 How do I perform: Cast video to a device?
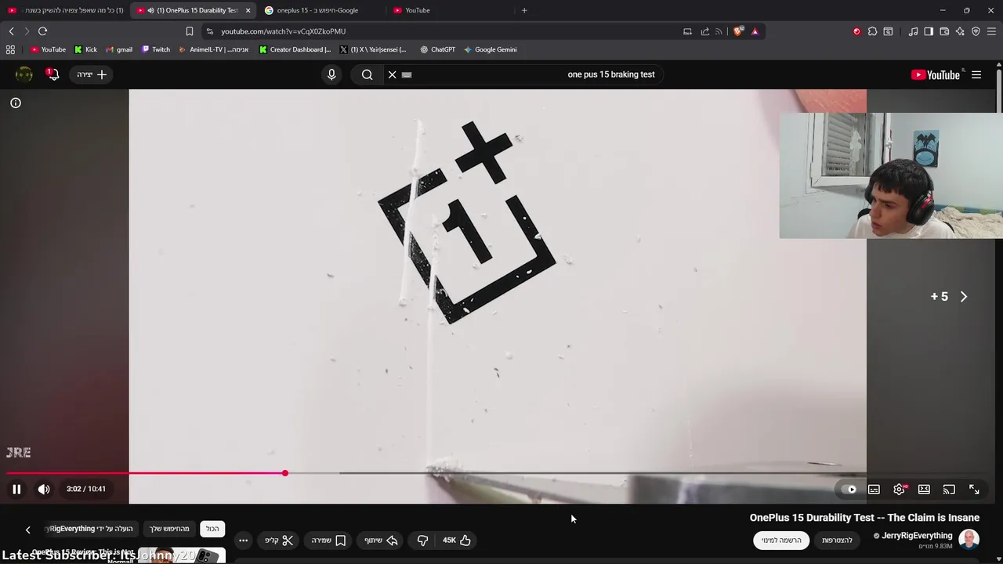(x=949, y=490)
